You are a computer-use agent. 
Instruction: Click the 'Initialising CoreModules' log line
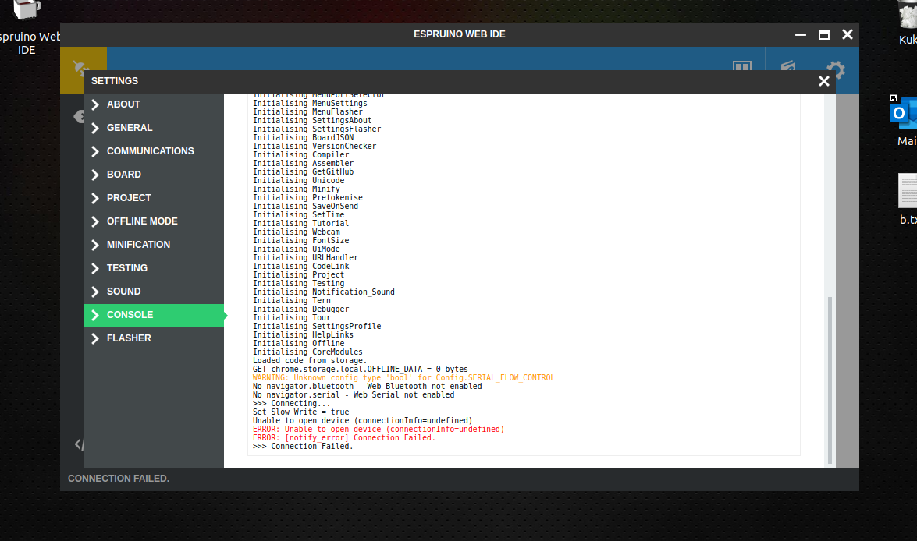[307, 352]
